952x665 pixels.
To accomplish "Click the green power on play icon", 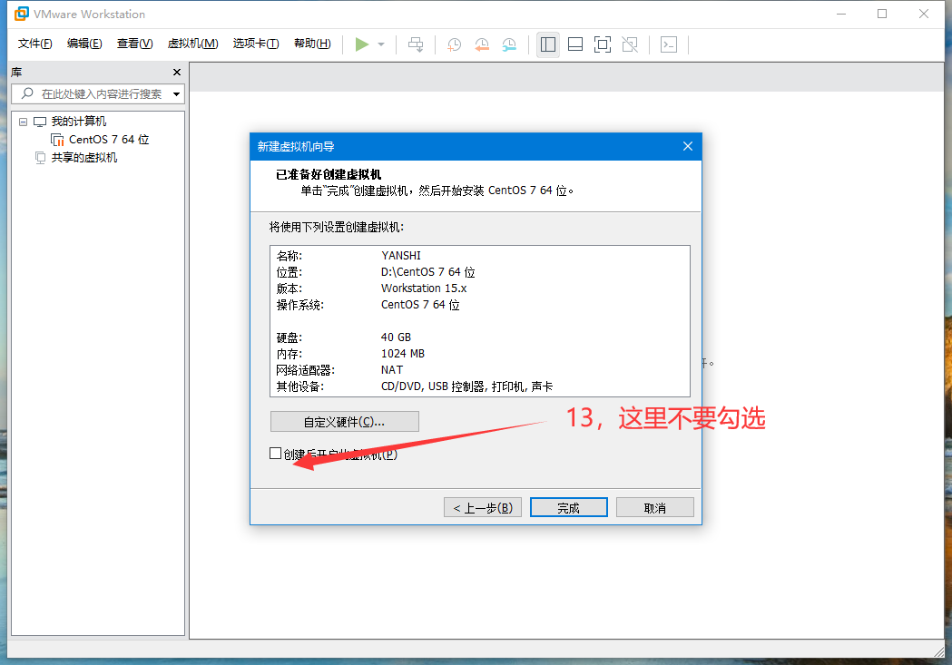I will 362,44.
